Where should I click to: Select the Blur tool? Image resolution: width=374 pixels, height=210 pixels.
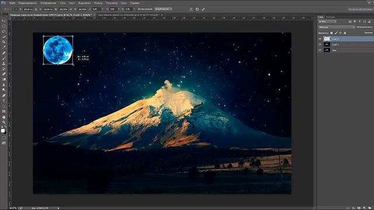pyautogui.click(x=4, y=85)
